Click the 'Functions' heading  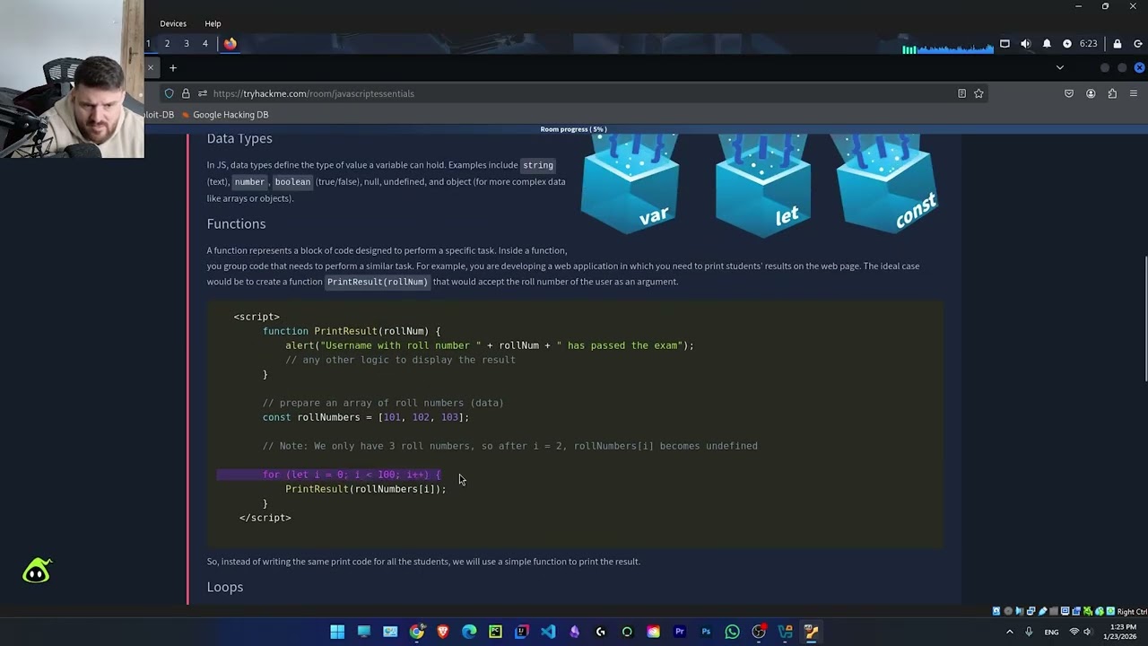coord(236,223)
